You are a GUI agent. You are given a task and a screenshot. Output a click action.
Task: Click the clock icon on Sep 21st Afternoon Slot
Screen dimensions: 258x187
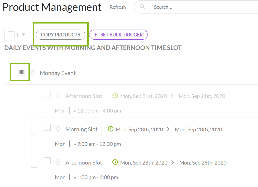(115, 96)
